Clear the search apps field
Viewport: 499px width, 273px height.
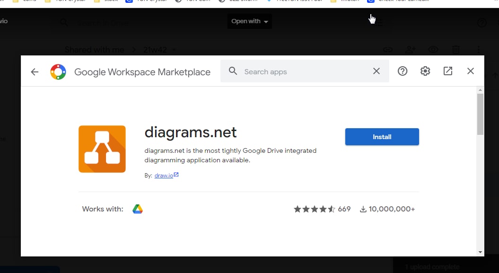[376, 71]
